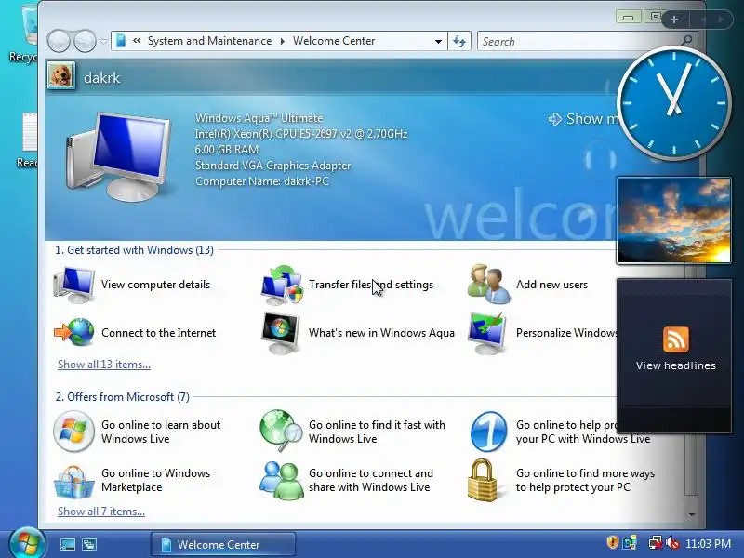Click the Back navigation arrow button
This screenshot has width=744, height=558.
point(59,41)
